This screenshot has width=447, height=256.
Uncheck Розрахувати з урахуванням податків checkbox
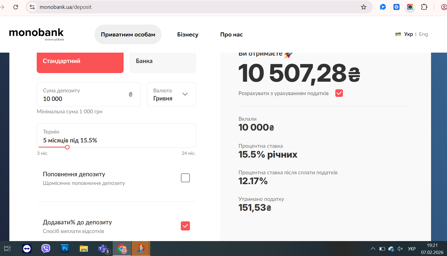point(339,93)
